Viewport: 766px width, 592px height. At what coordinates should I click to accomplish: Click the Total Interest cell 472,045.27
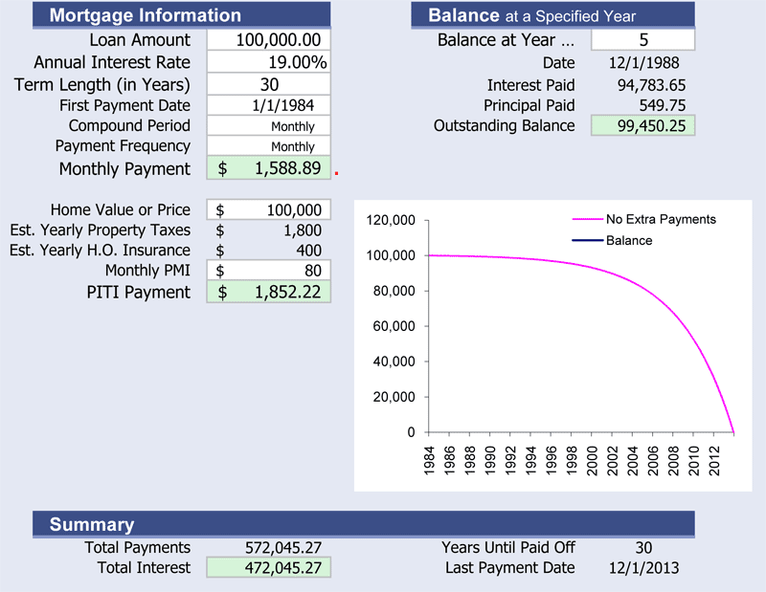tap(269, 567)
